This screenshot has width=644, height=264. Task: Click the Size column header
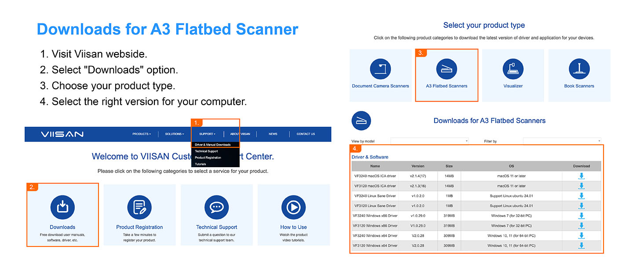pyautogui.click(x=449, y=166)
